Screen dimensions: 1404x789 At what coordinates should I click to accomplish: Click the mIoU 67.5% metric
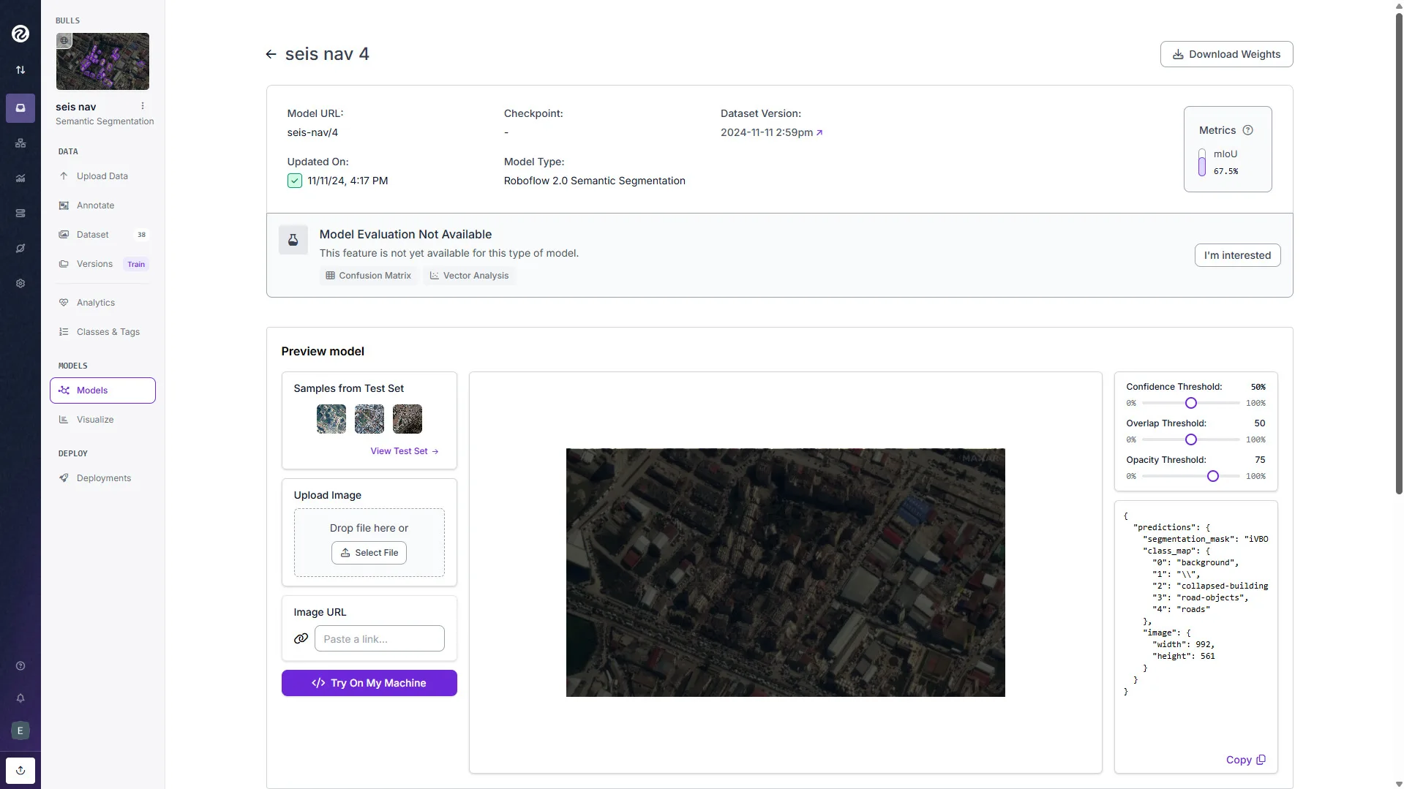tap(1219, 162)
